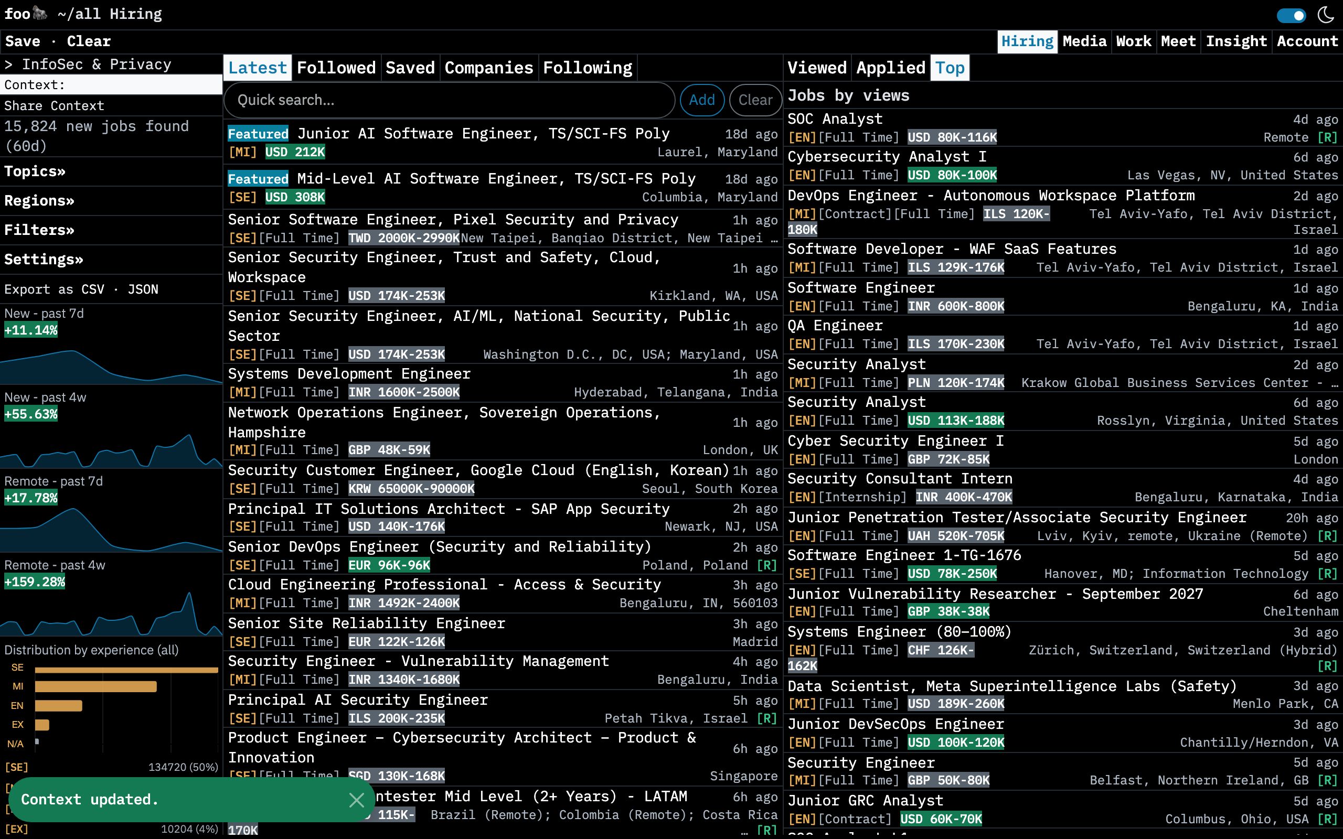
Task: Open Senior Site Reliability Engineer listing
Action: pos(502,632)
